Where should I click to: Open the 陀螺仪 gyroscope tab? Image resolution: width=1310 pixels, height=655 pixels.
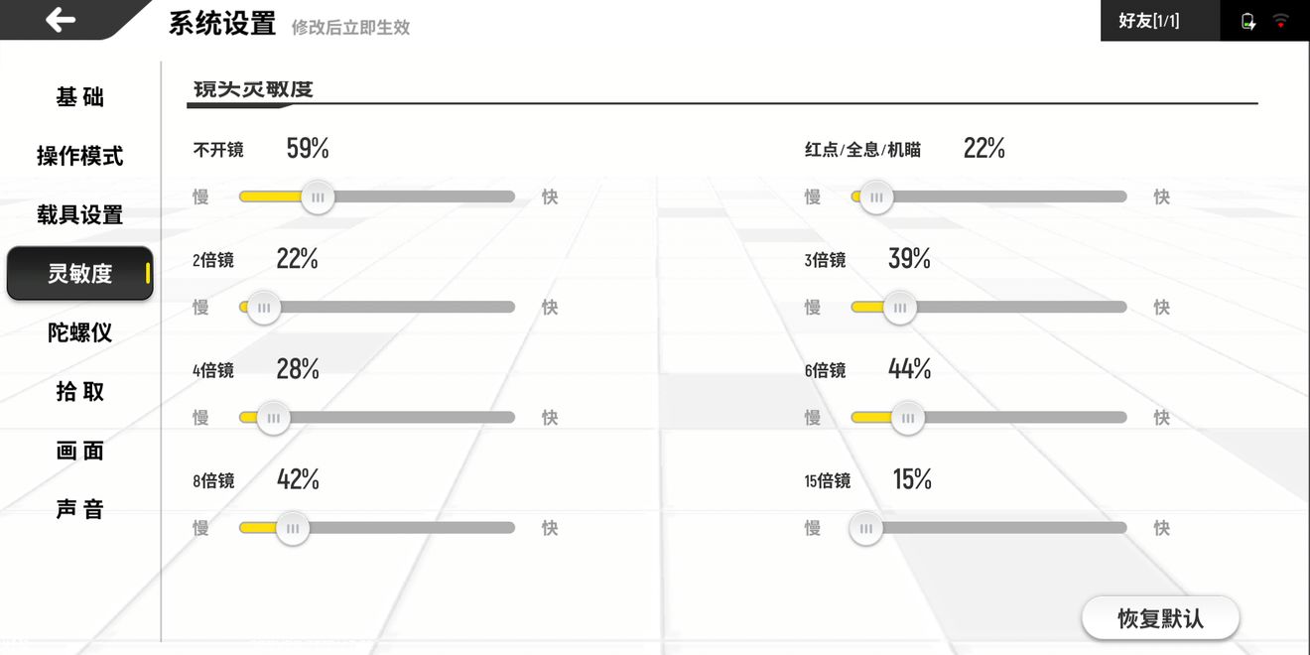point(80,332)
